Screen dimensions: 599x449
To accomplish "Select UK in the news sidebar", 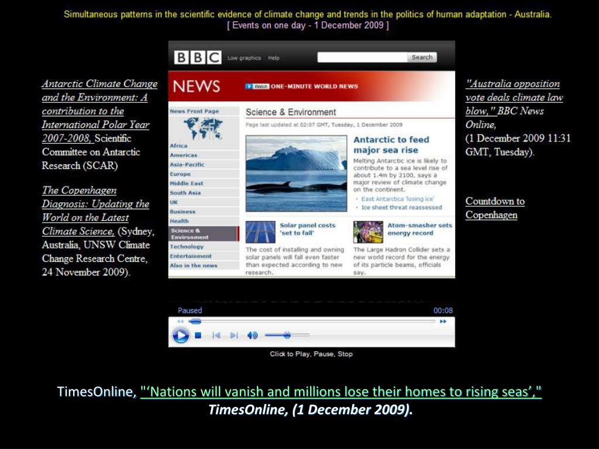I will tap(174, 202).
